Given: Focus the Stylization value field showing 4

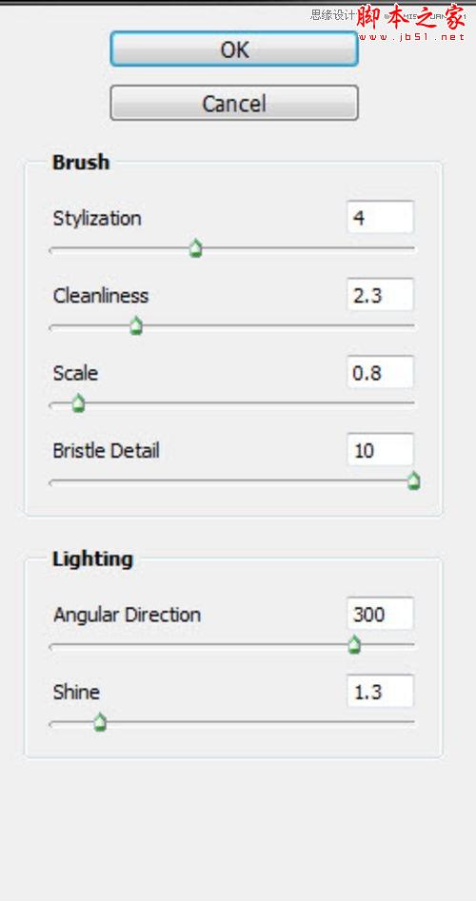Looking at the screenshot, I should [380, 217].
